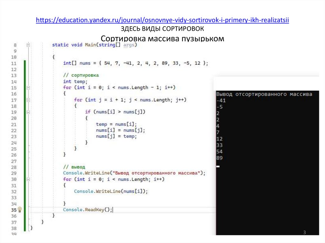Viewport: 325px width, 243px height.
Task: Click the Console.WriteLine call with string message
Action: (134, 173)
